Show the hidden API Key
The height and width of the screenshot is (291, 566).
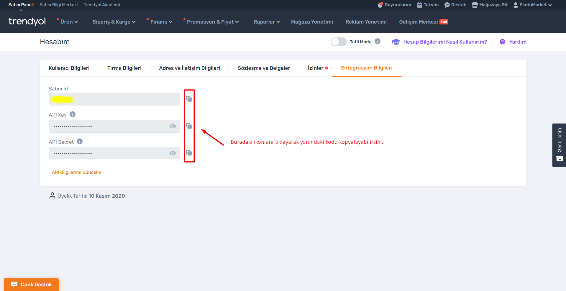click(173, 126)
